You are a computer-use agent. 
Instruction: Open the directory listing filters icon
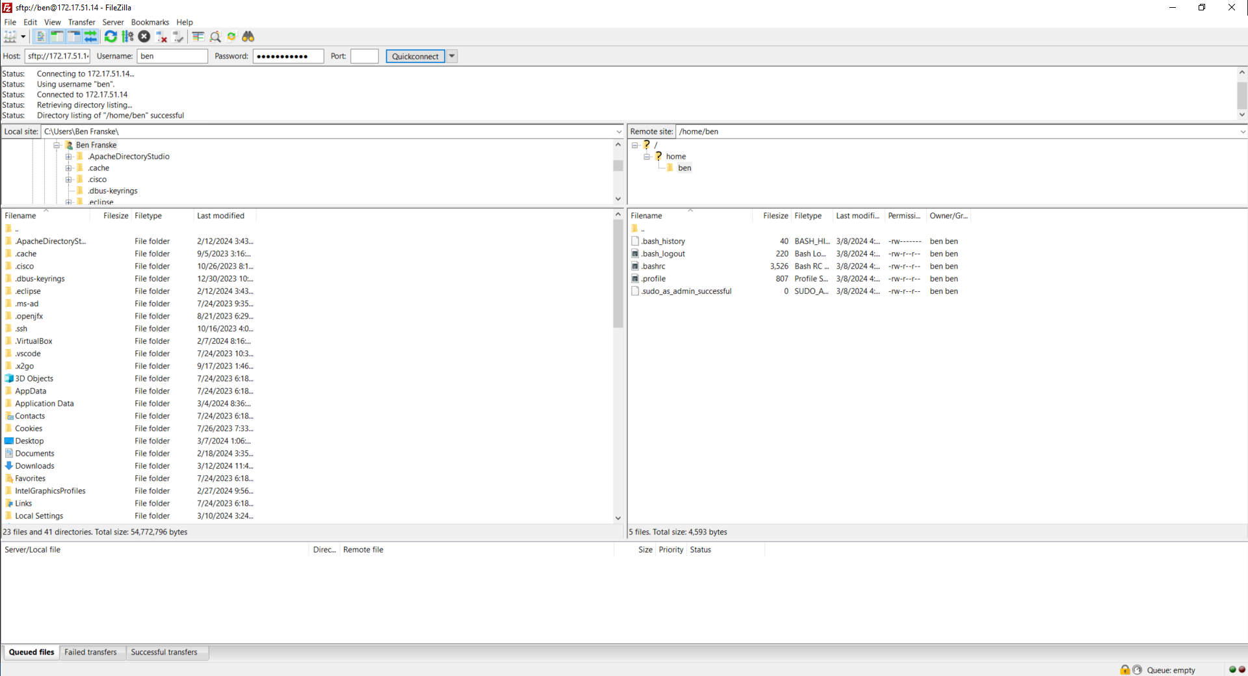[x=198, y=37]
